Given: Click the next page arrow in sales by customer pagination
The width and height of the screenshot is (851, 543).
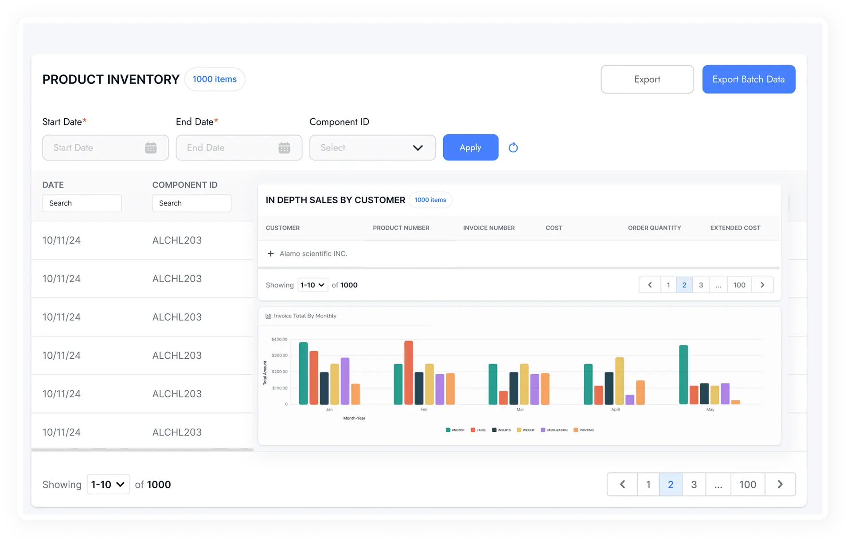Looking at the screenshot, I should coord(763,285).
